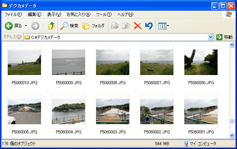Open the お気に入り(A) menu
This screenshot has height=149, width=237.
click(79, 15)
